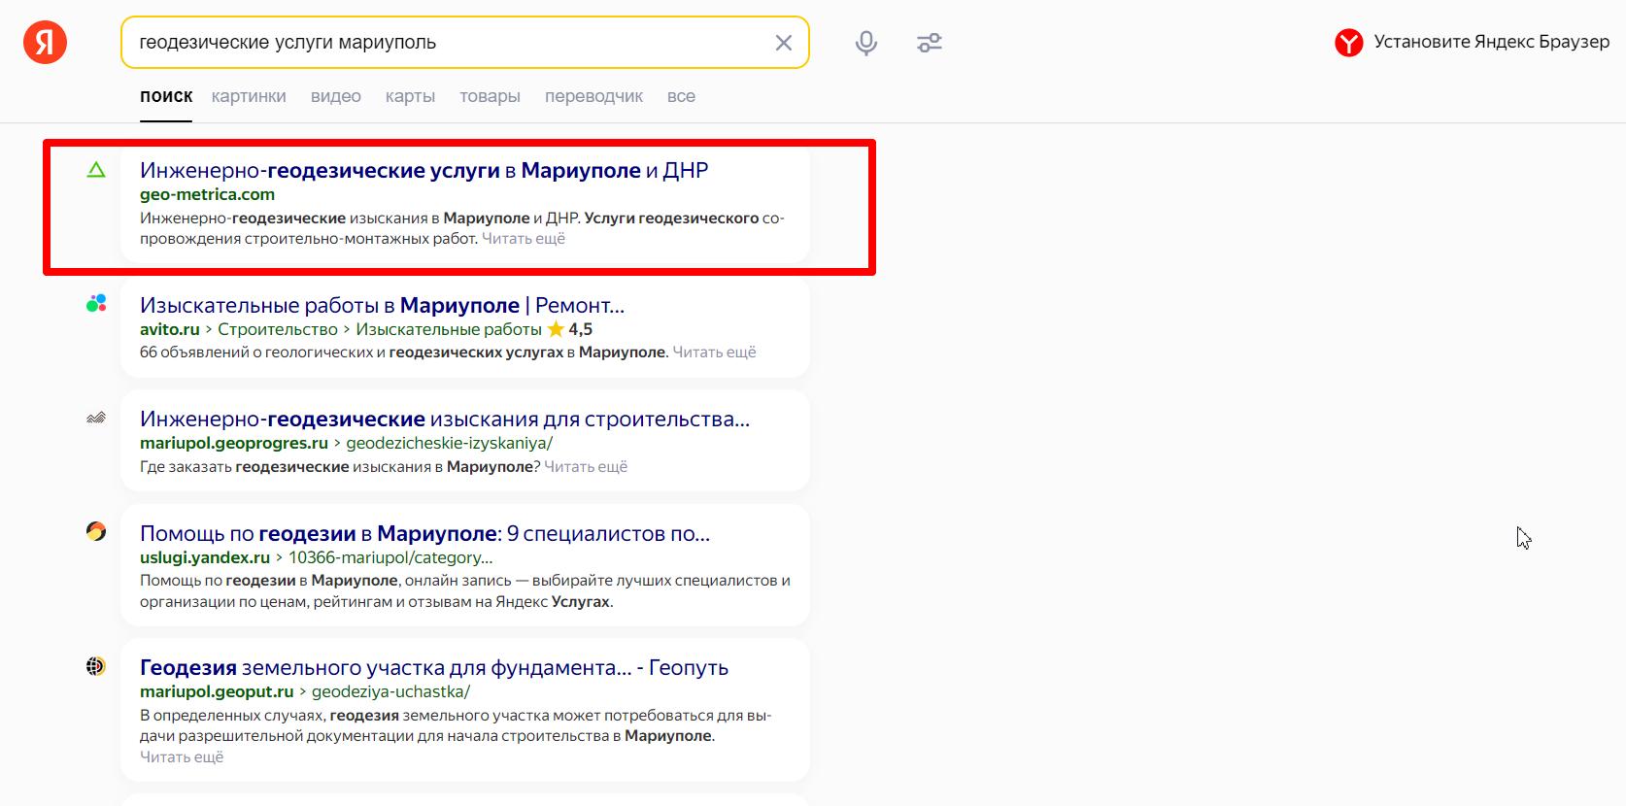Click Установите Яндекс Браузер link
Image resolution: width=1626 pixels, height=806 pixels.
[1492, 42]
